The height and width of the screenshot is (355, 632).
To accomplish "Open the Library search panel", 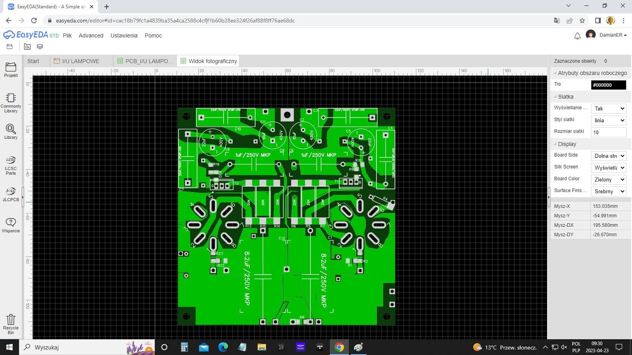I will 11,132.
